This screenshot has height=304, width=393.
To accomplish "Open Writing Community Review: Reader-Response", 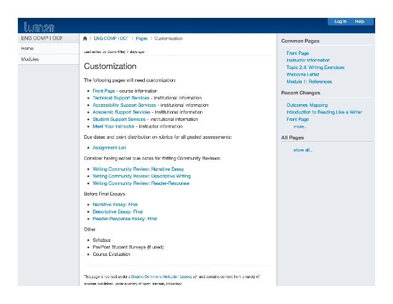I will (141, 183).
